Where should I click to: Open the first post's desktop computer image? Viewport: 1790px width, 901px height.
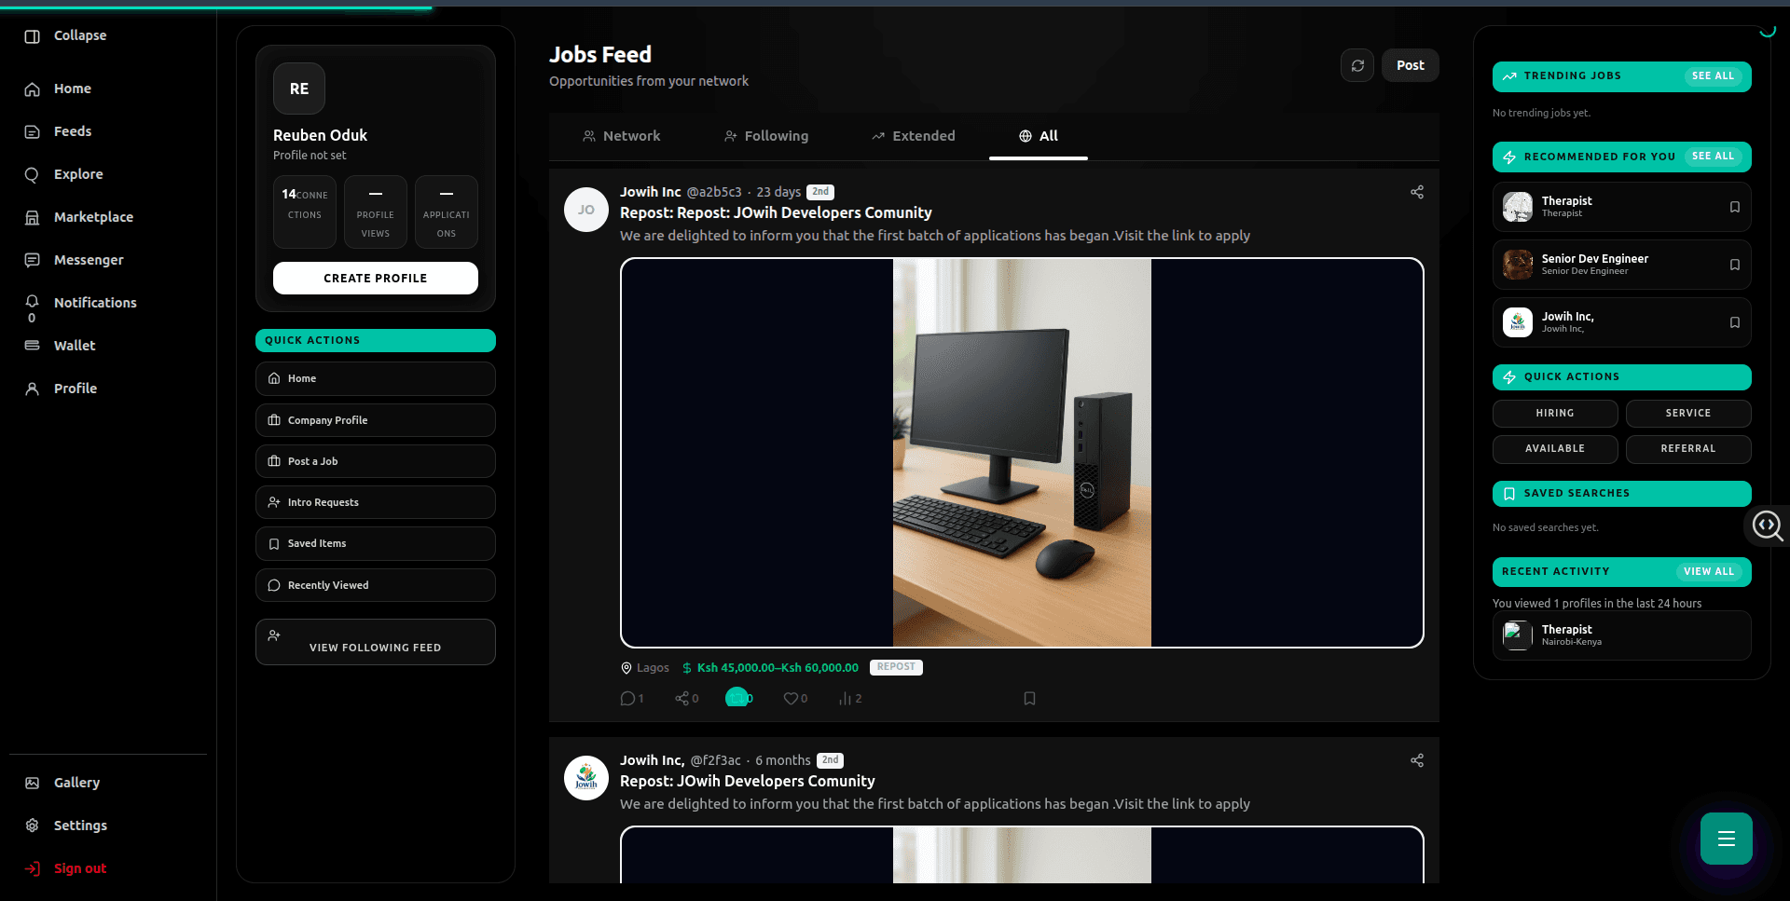pyautogui.click(x=1022, y=453)
